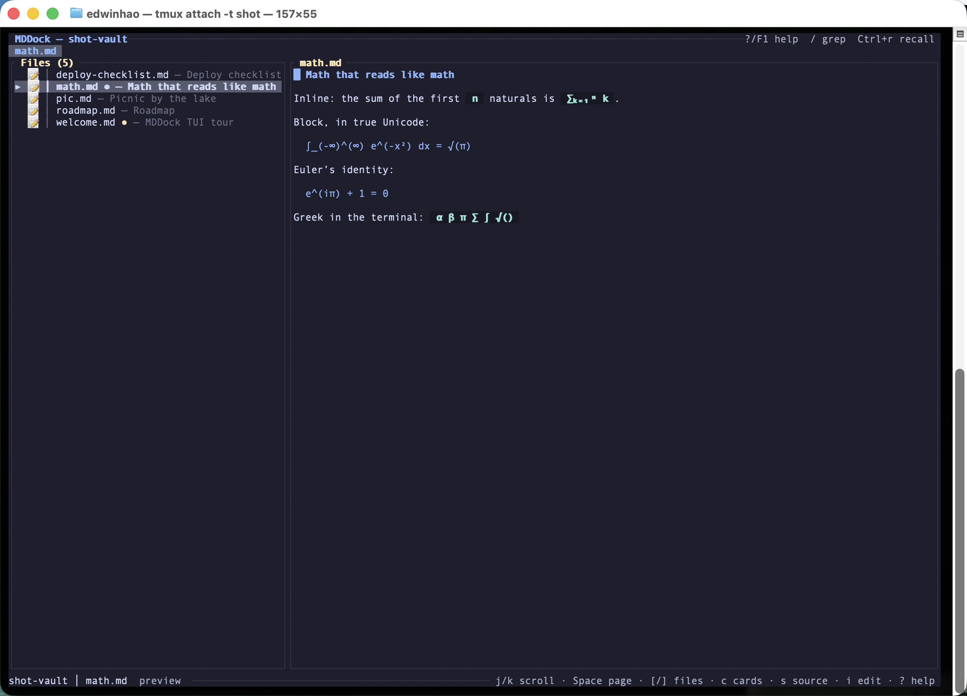Click the note icon beside math.md
Screen dimensions: 967x696
(33, 87)
